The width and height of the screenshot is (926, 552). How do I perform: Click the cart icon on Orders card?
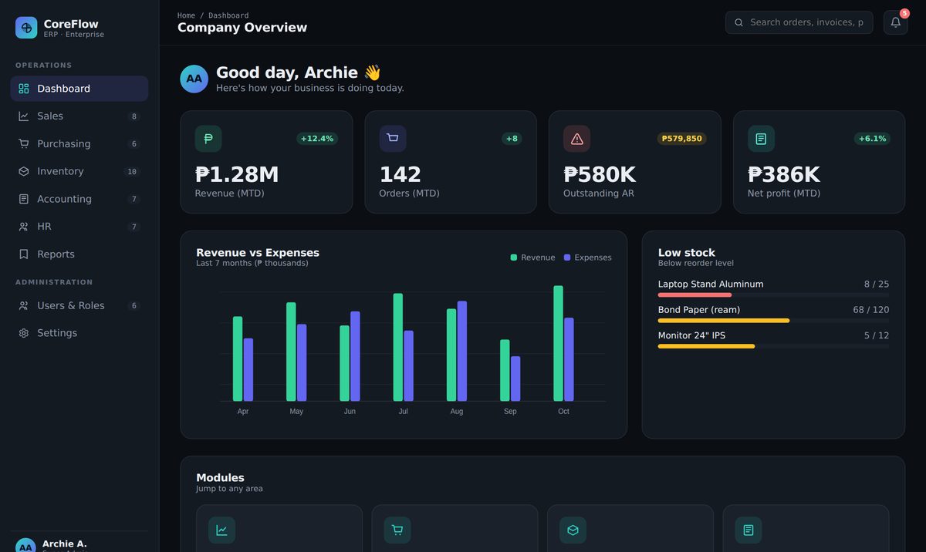point(393,139)
